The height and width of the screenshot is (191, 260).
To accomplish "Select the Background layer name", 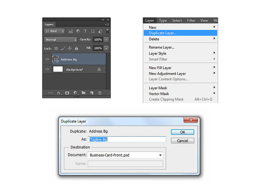I will (x=74, y=70).
